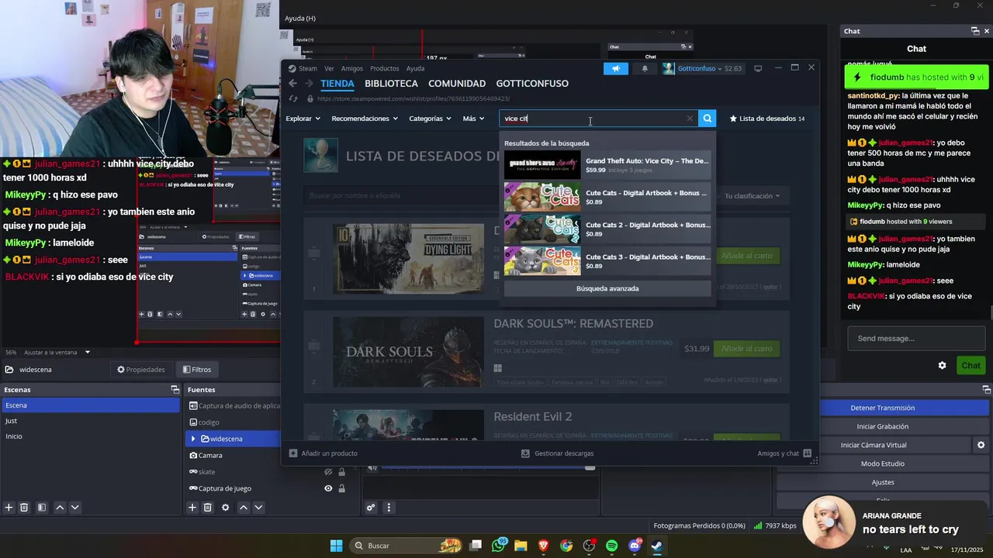Open the Tu clasificación sort dropdown
Image resolution: width=993 pixels, height=558 pixels.
753,196
